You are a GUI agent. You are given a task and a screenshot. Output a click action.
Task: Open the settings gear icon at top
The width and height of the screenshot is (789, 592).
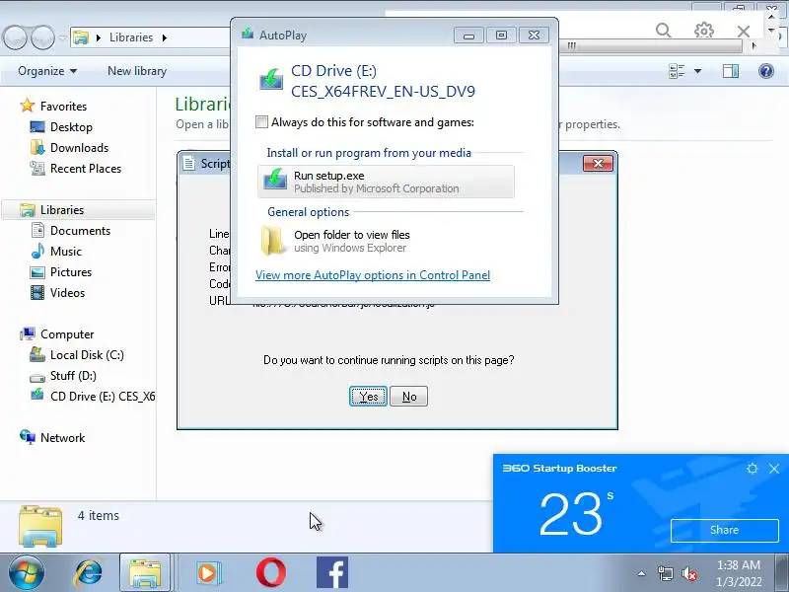(x=703, y=31)
